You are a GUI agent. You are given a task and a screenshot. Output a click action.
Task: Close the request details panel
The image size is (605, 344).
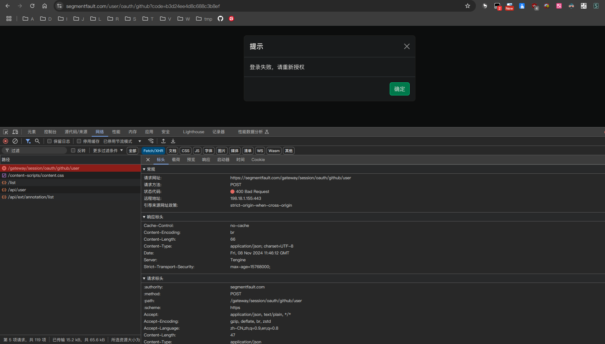coord(148,160)
